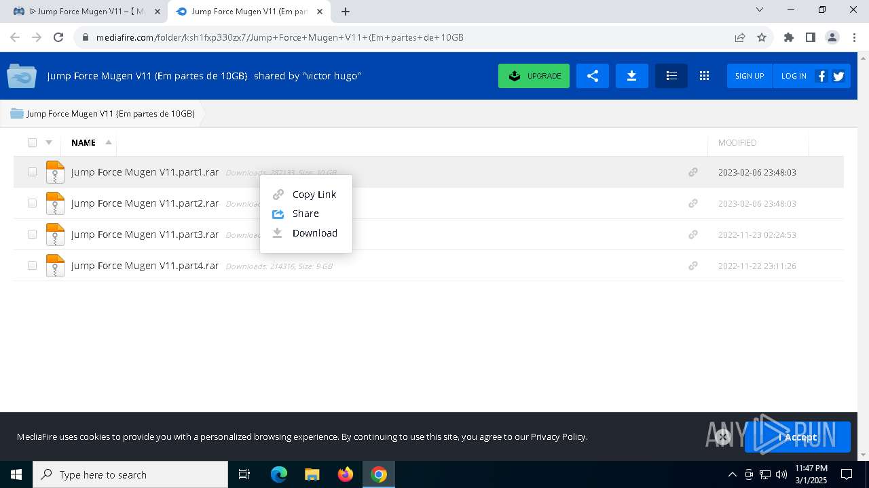Click the download folder icon button
The image size is (869, 488).
point(632,76)
